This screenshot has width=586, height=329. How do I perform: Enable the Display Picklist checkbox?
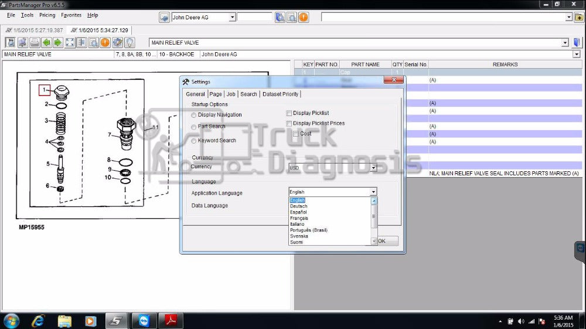pyautogui.click(x=289, y=113)
